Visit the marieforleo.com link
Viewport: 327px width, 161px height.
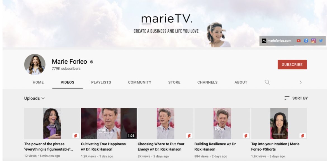tap(279, 41)
